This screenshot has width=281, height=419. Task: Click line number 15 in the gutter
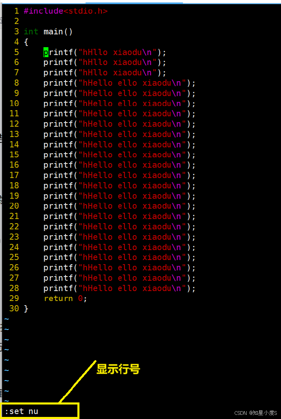pos(14,155)
